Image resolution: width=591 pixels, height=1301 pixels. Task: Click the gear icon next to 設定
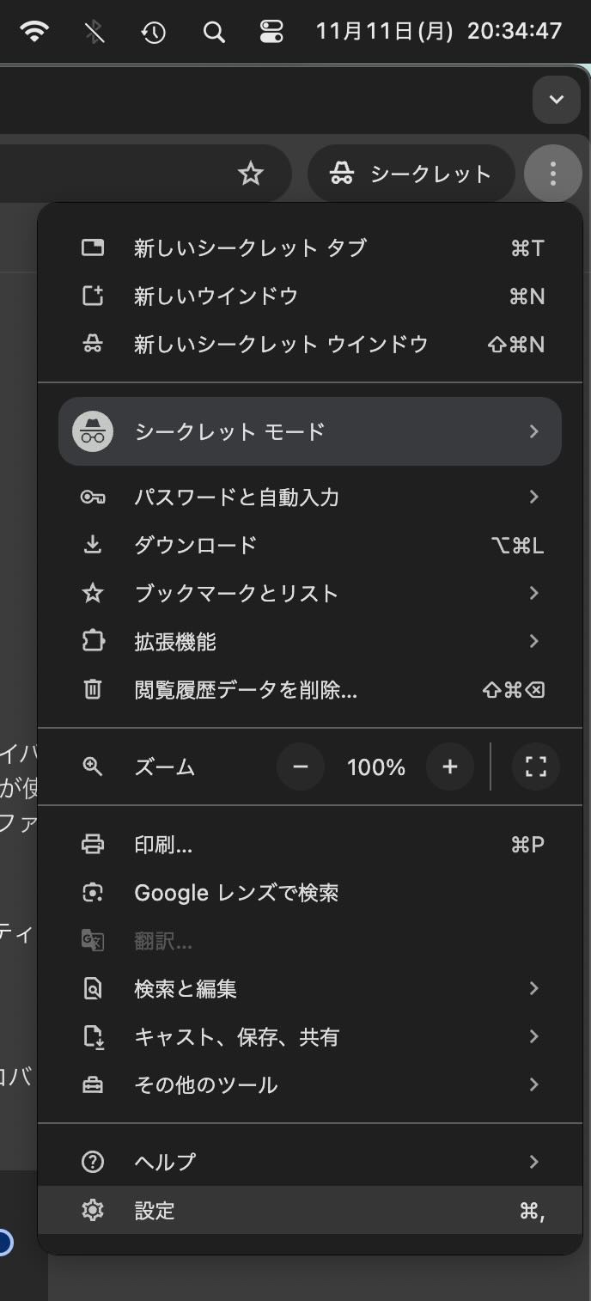(92, 1211)
